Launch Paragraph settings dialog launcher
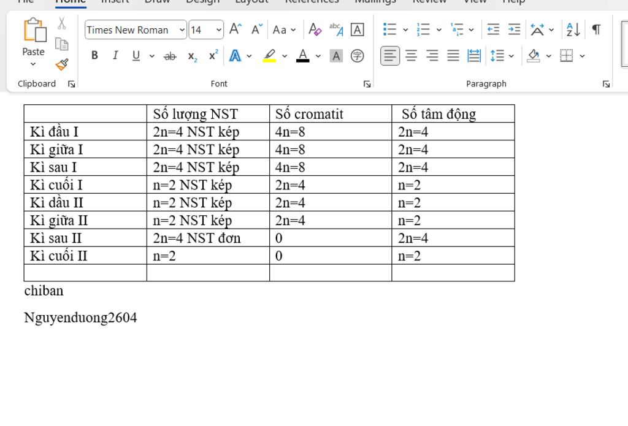The image size is (628, 426). 606,84
